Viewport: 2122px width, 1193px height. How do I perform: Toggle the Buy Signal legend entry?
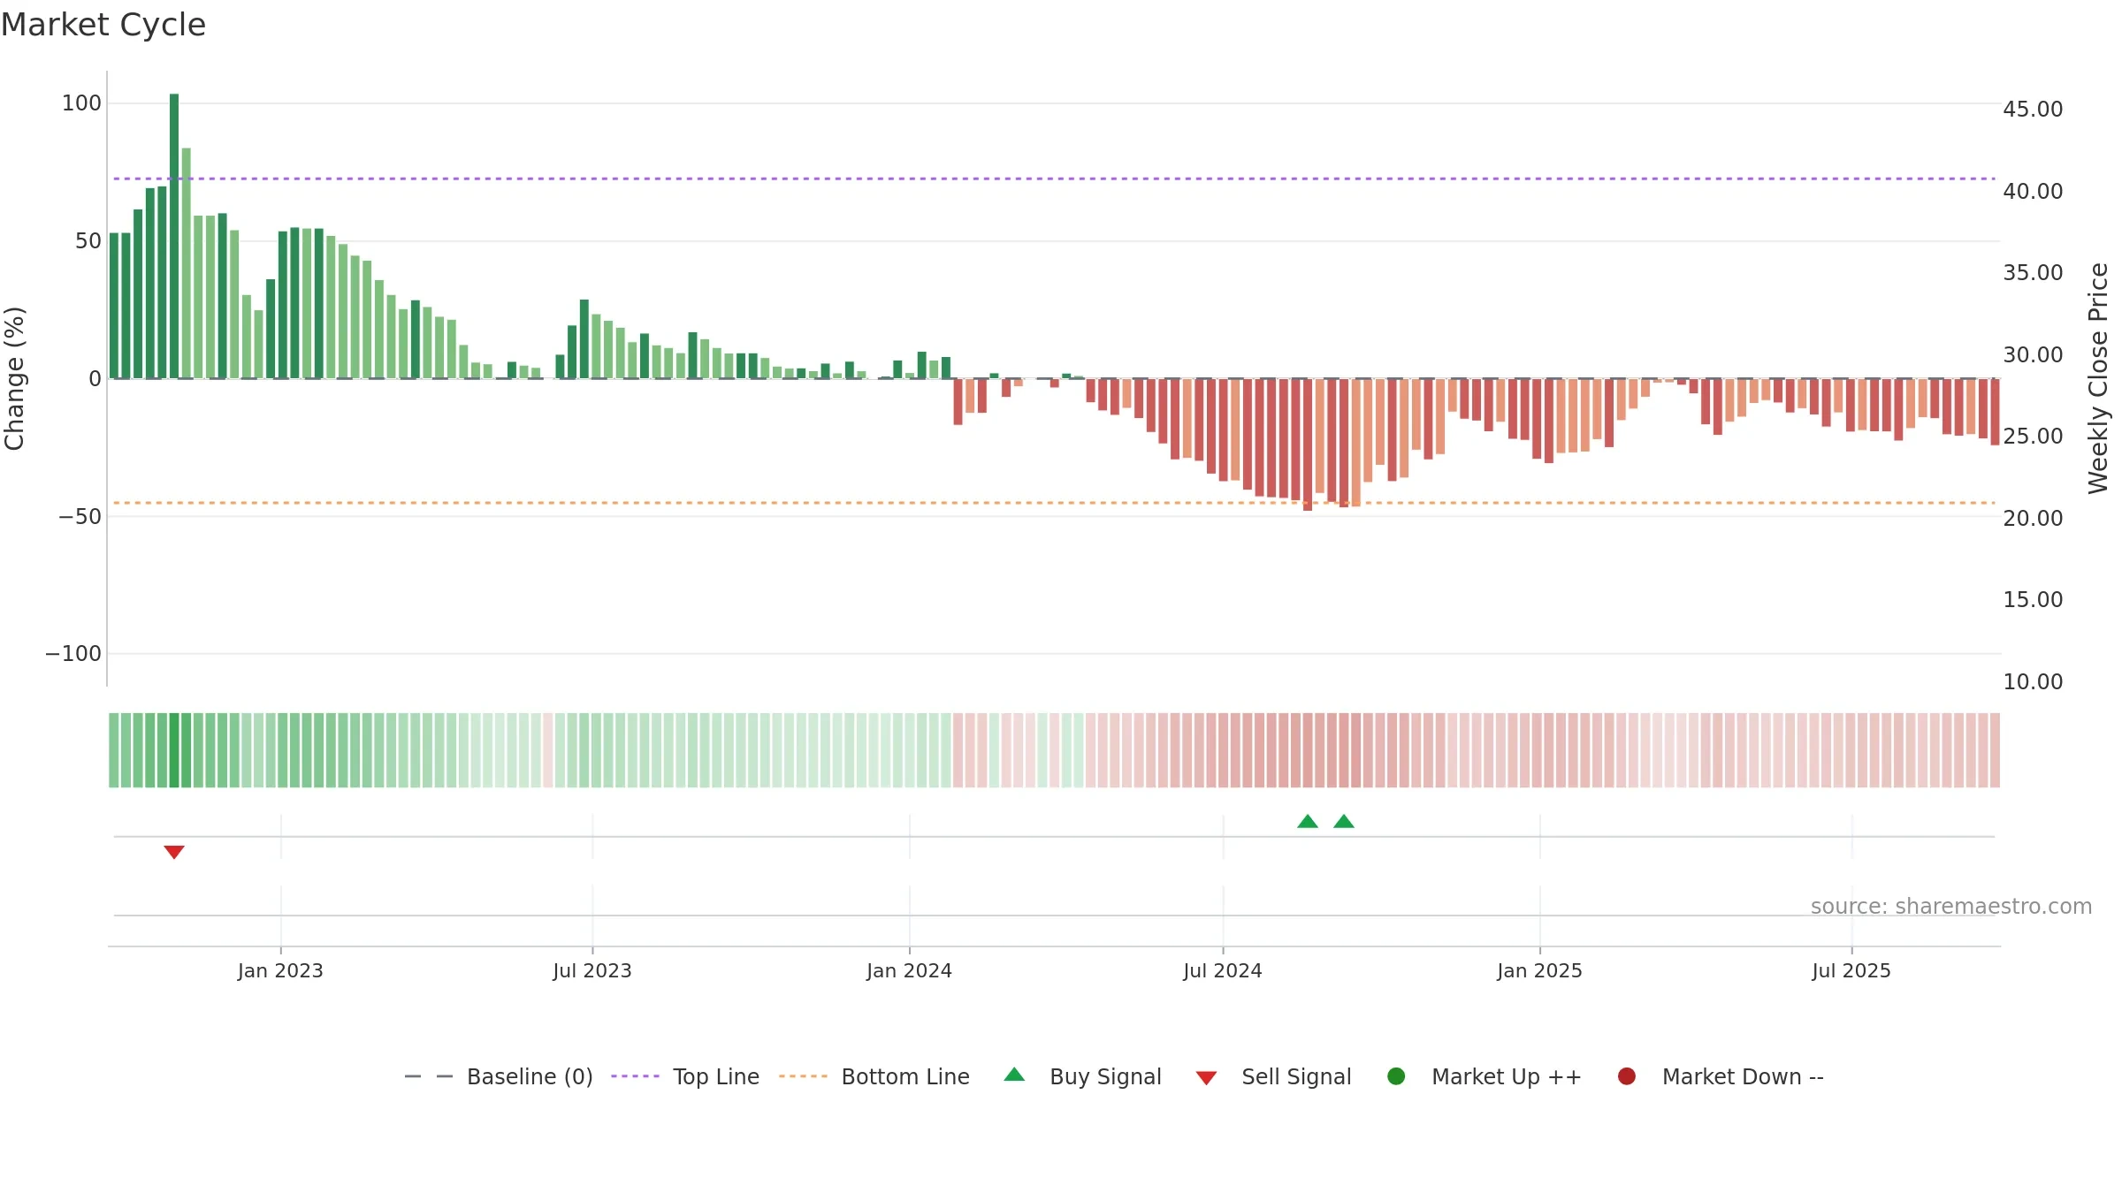1083,1076
